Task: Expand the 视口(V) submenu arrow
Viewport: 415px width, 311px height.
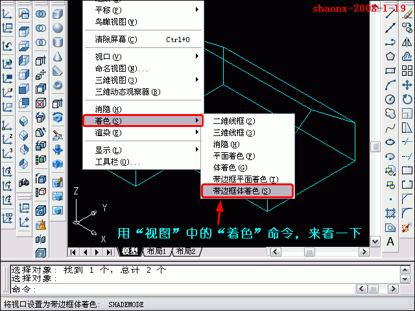Action: 197,56
